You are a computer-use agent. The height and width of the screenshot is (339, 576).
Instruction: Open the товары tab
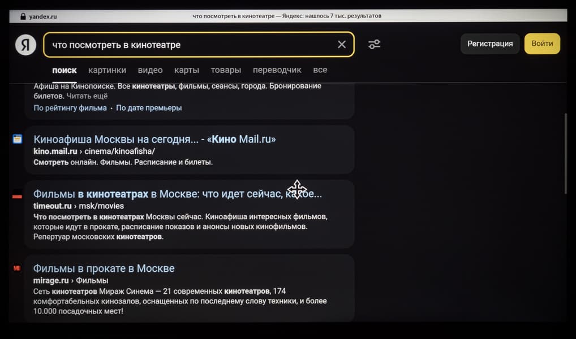coord(226,70)
